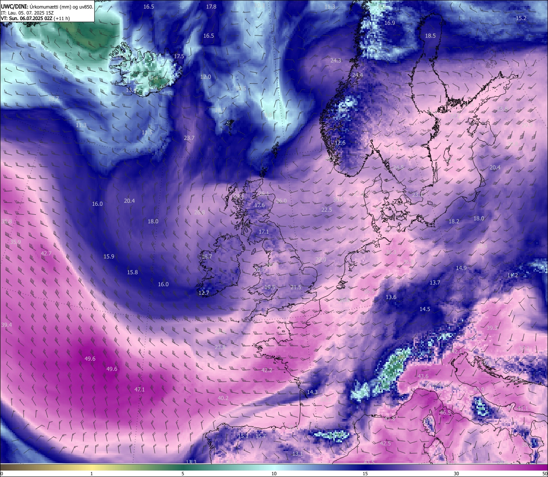This screenshot has width=548, height=477.
Task: Click the 30 label on the color scale
Action: click(x=456, y=474)
